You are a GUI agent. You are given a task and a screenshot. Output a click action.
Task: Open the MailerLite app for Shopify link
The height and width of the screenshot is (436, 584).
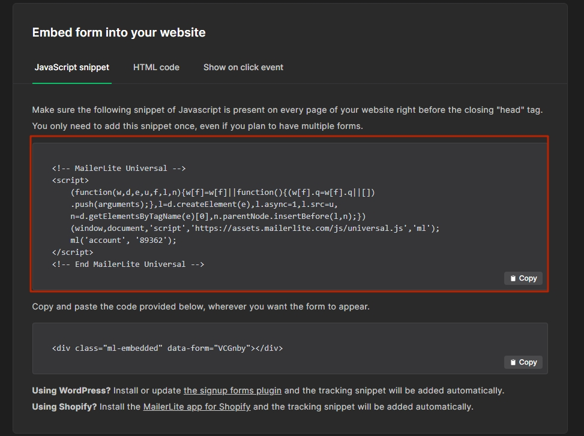coord(197,407)
